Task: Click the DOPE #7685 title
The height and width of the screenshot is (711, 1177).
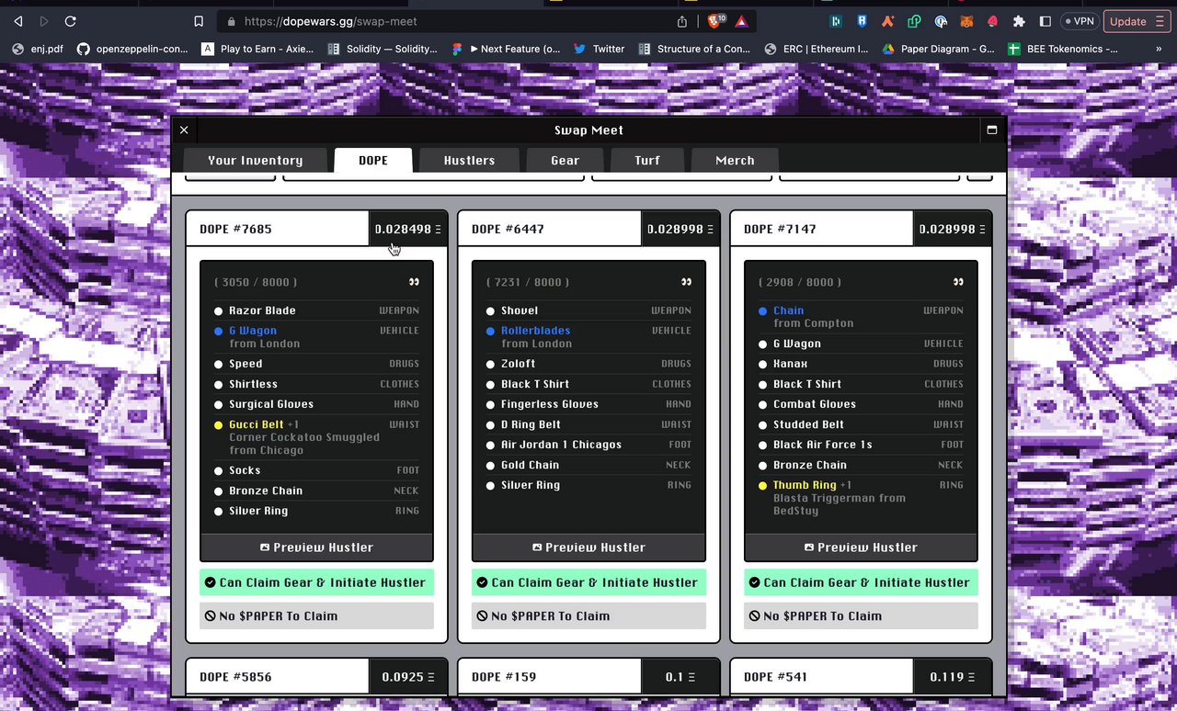Action: [x=235, y=229]
